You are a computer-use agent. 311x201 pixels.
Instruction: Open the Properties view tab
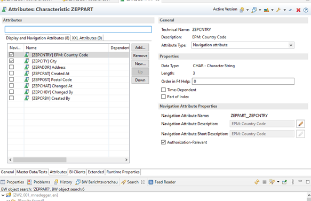(12, 182)
